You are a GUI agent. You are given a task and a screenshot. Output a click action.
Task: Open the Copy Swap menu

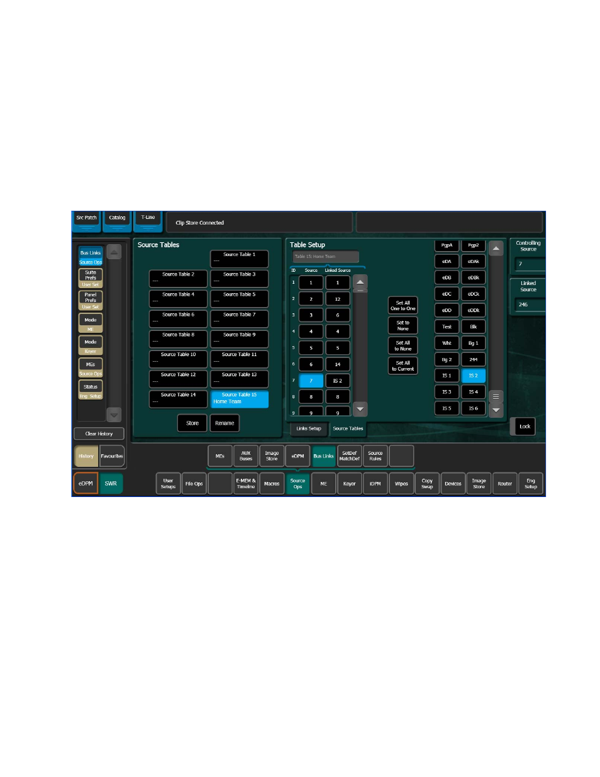tap(427, 484)
